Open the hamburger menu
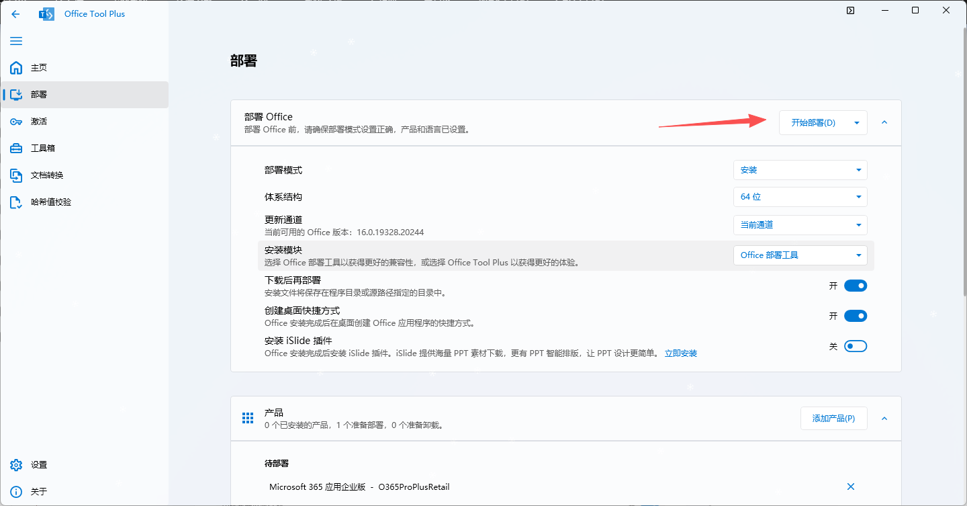Screen dimensions: 967x506 [x=16, y=41]
